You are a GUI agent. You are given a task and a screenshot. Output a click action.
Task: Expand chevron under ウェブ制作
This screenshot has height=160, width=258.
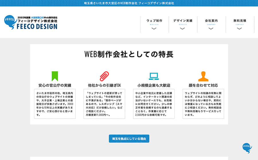click(154, 29)
